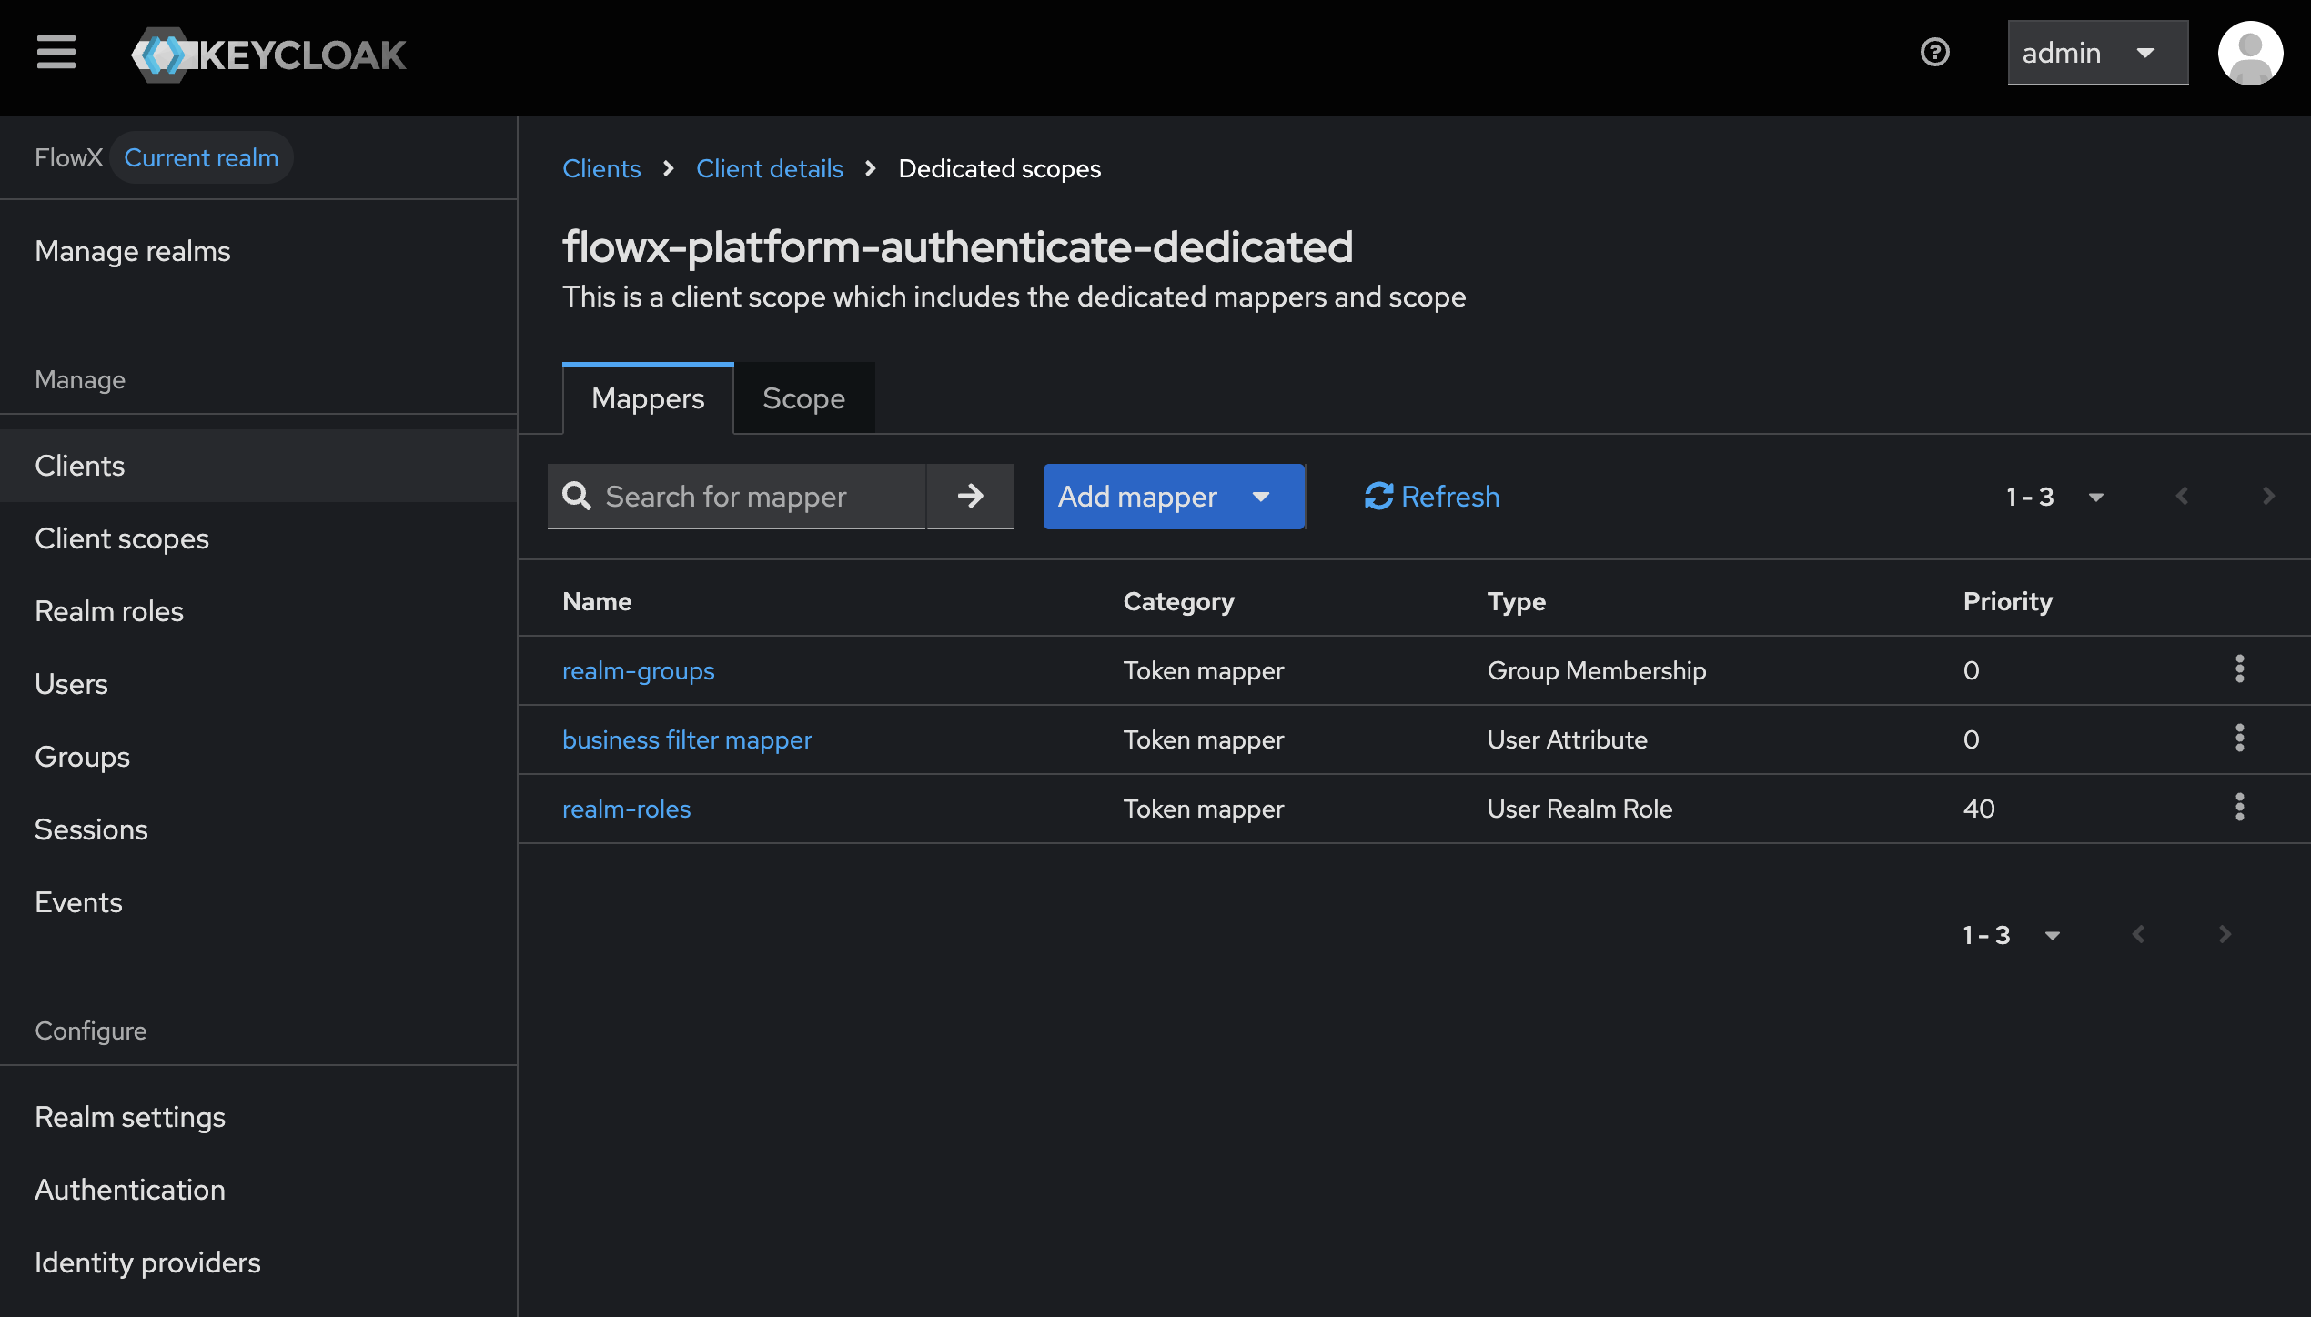Go to Client details breadcrumb
The height and width of the screenshot is (1317, 2311).
pyautogui.click(x=769, y=169)
